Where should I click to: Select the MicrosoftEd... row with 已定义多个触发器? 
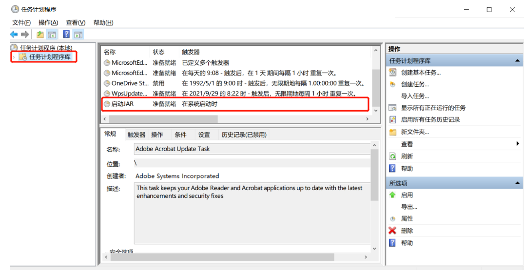point(236,62)
